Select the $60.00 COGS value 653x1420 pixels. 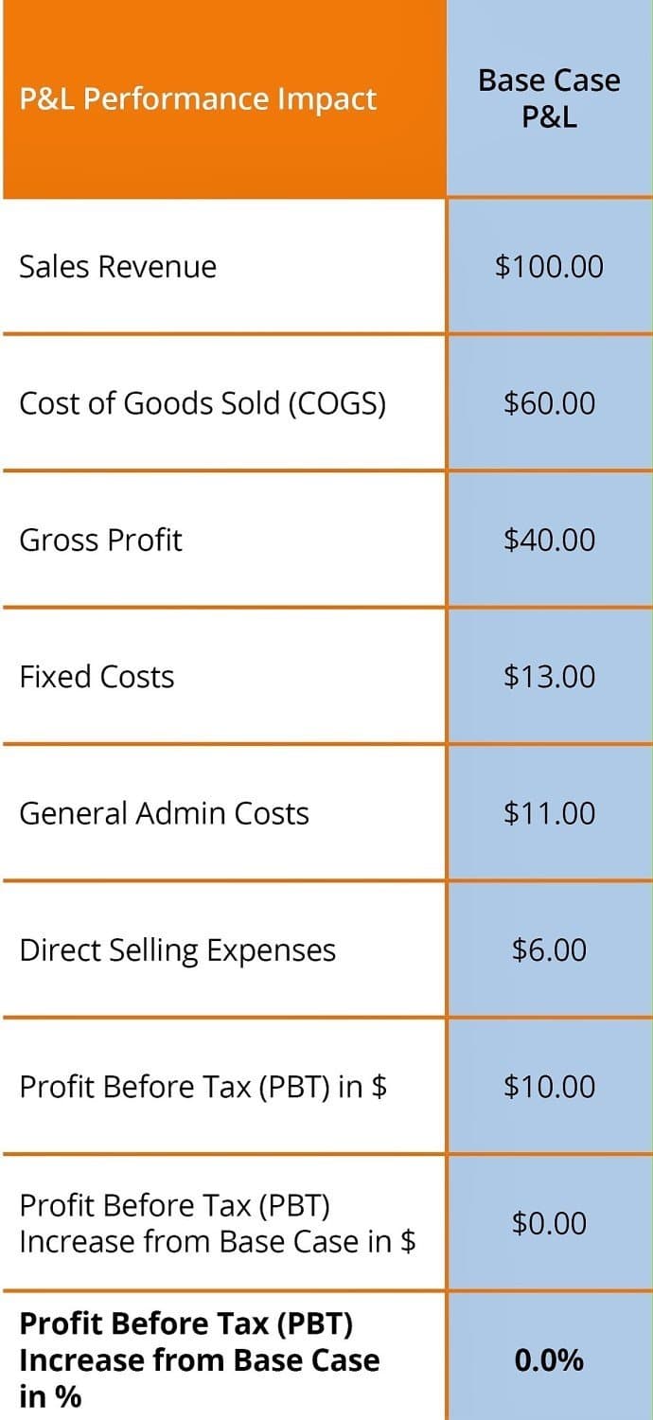[549, 403]
